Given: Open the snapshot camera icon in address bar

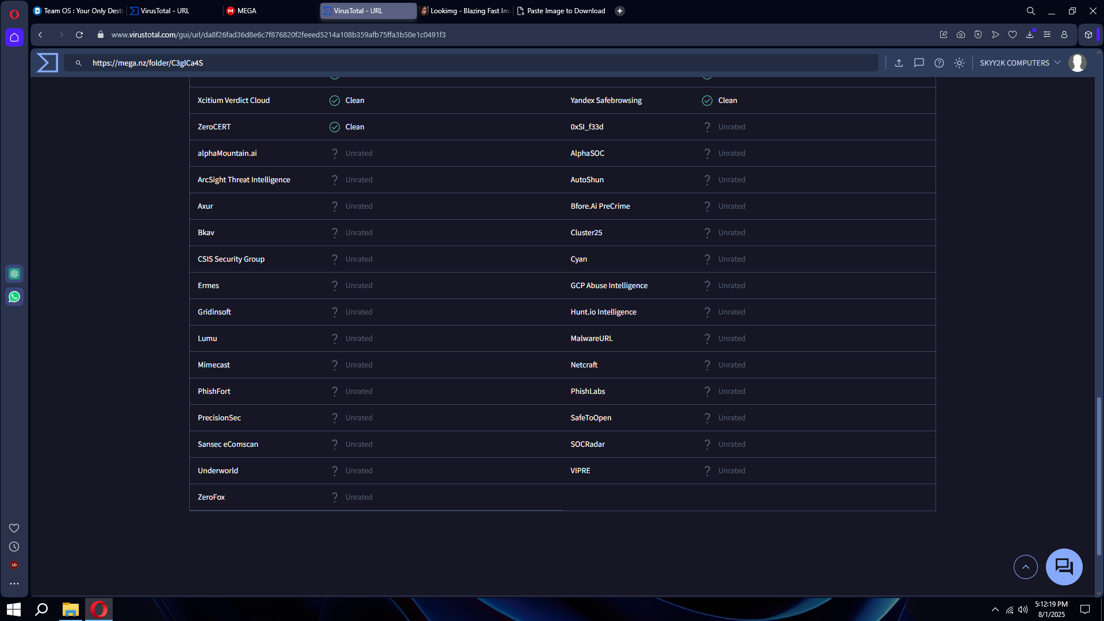Looking at the screenshot, I should pos(961,34).
